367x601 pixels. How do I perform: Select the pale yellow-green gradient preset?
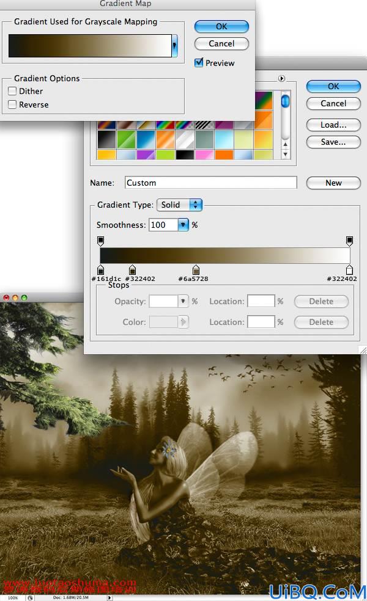pos(244,139)
